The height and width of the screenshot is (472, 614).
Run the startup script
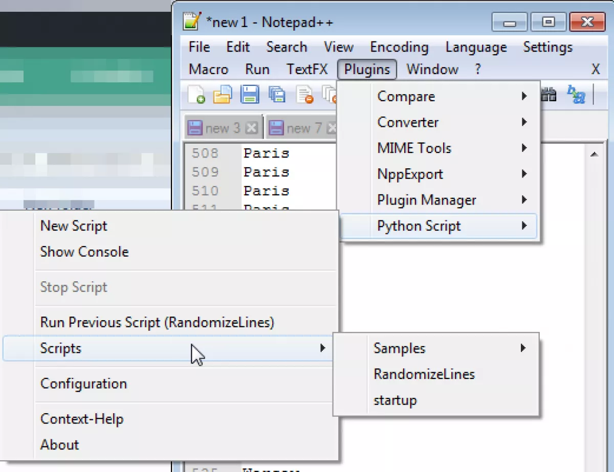(436, 400)
